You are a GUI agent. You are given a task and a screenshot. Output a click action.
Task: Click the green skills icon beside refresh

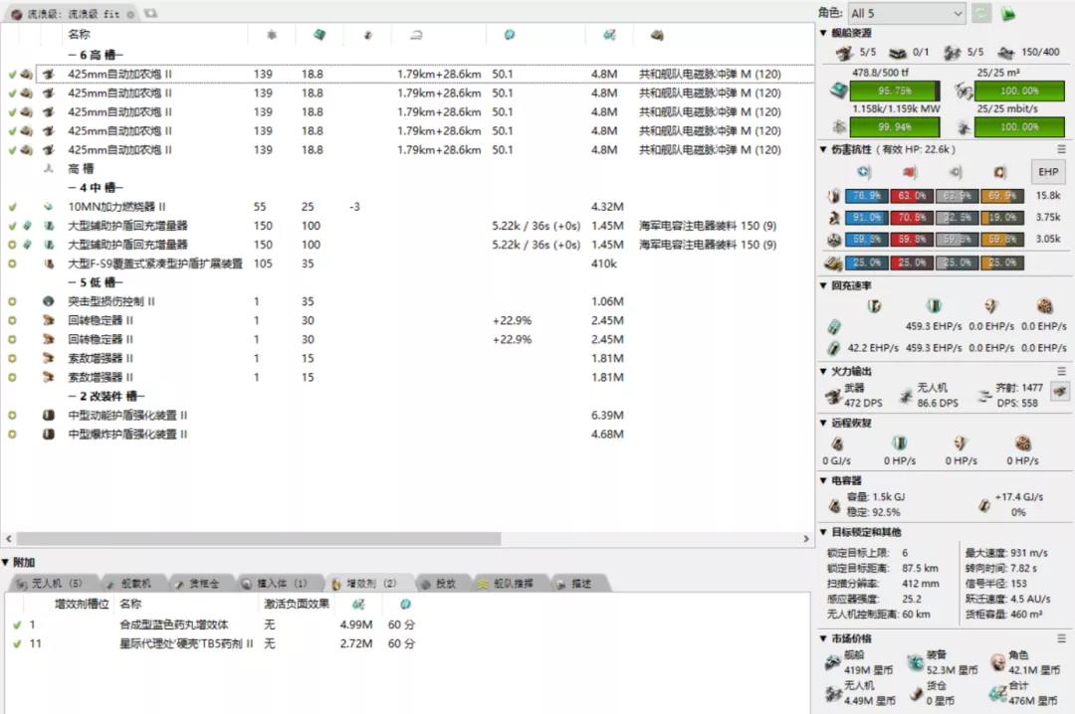click(x=1007, y=13)
